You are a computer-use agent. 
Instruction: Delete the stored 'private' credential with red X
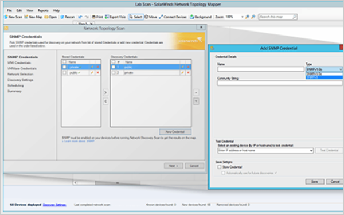tap(98, 67)
